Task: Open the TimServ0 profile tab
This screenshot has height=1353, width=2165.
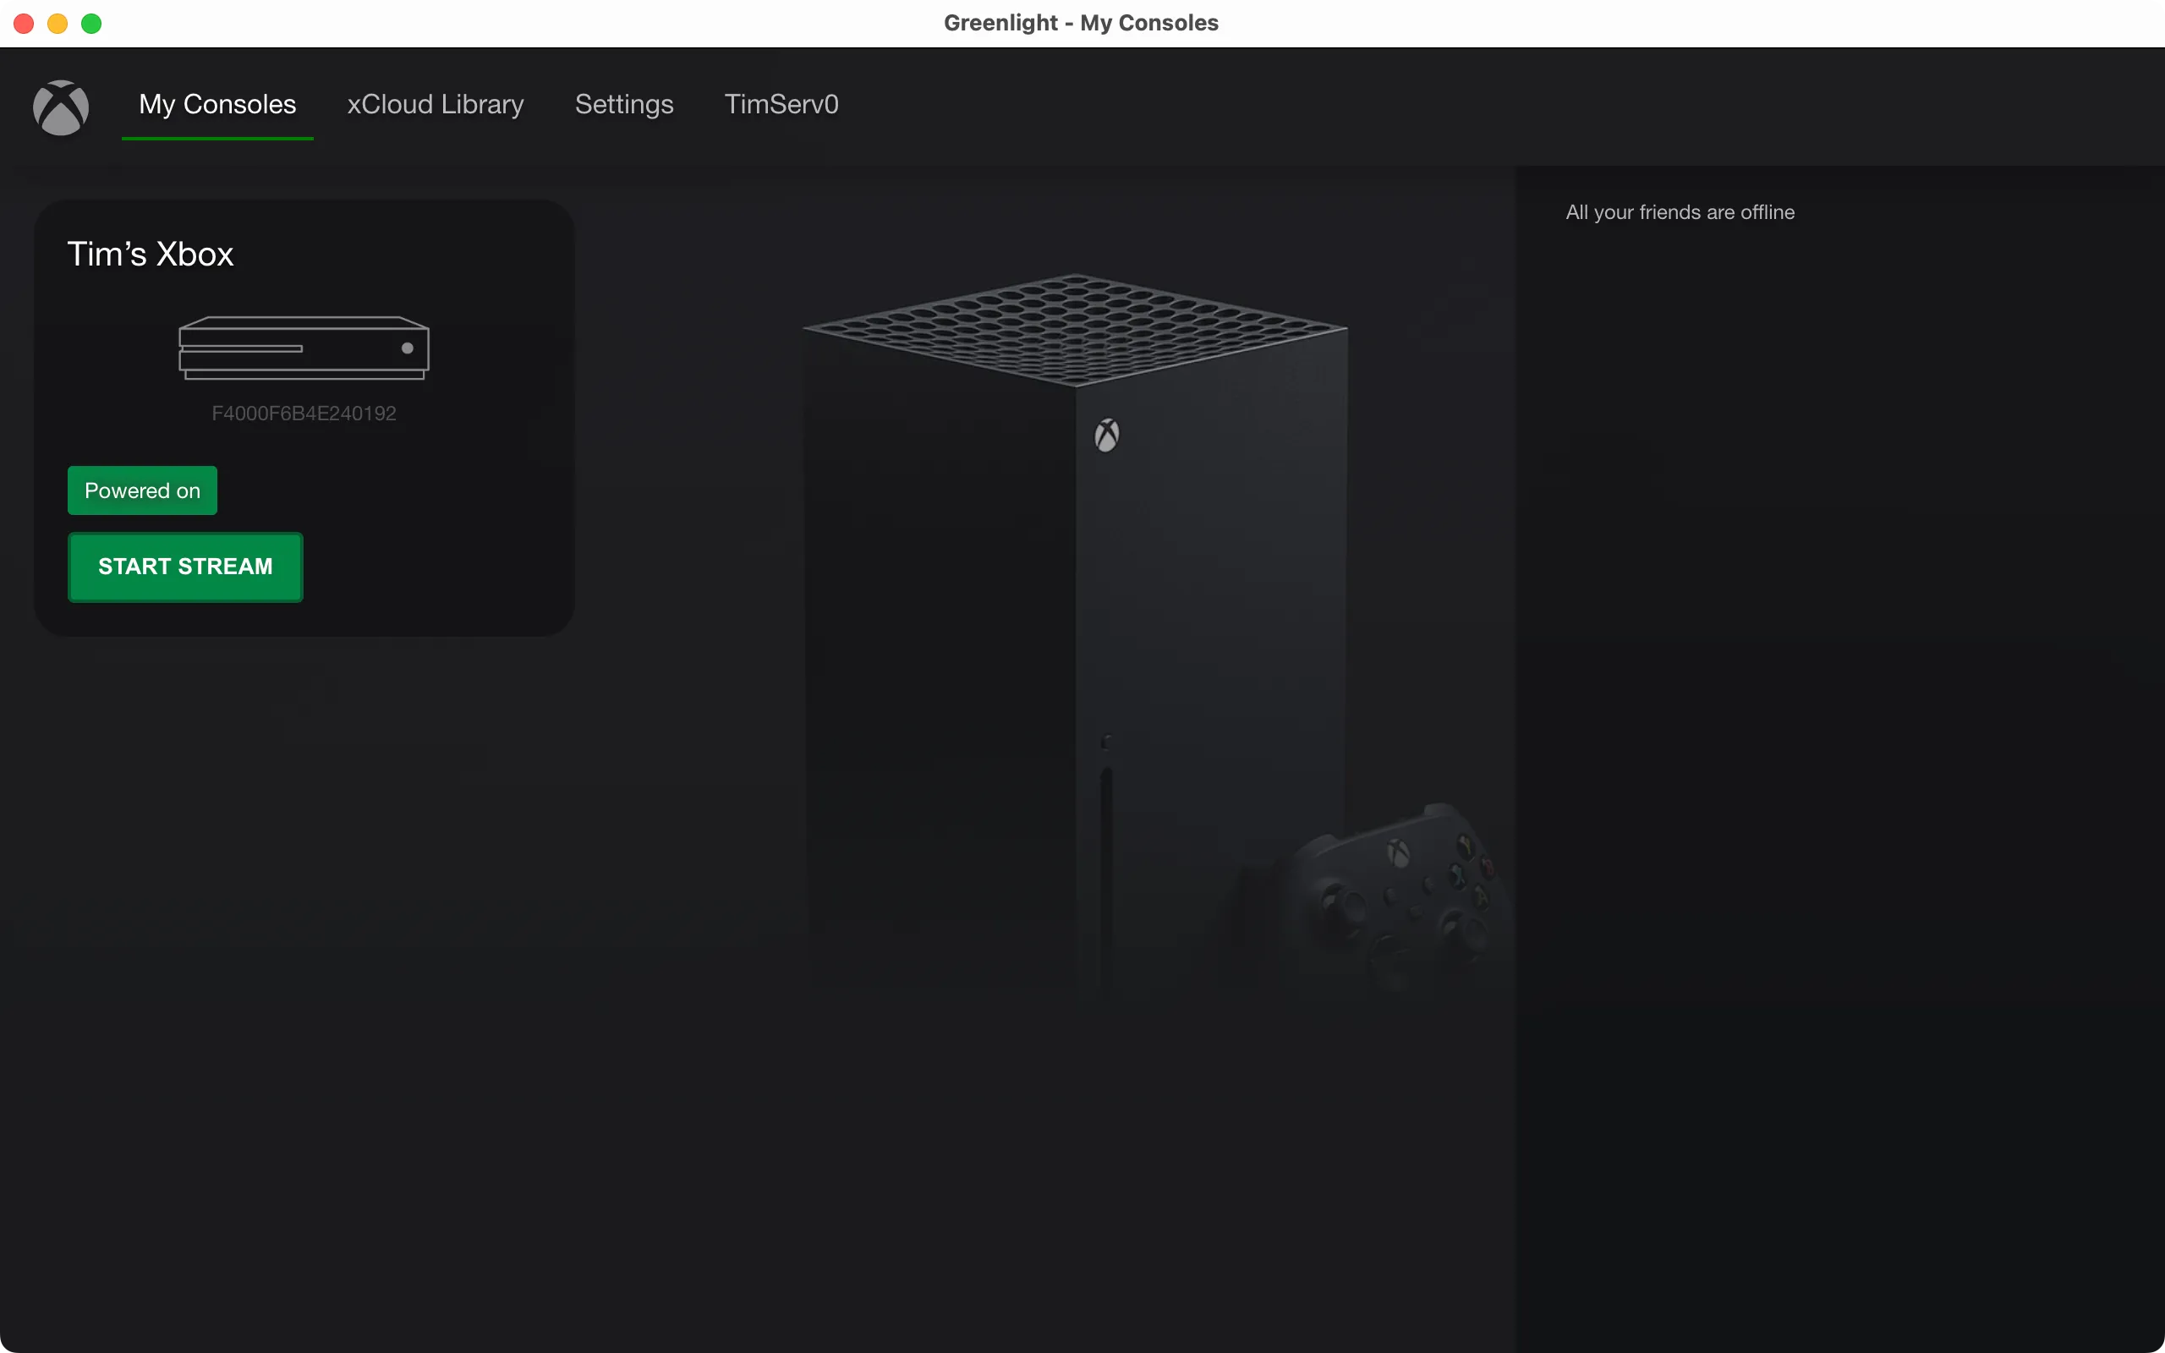Action: 781,105
